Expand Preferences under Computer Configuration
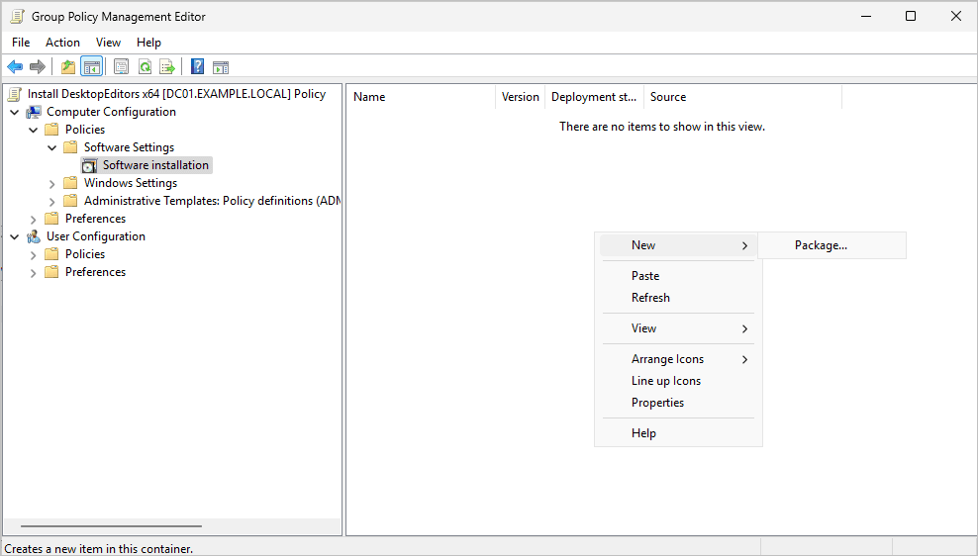Viewport: 978px width, 556px height. click(x=34, y=220)
